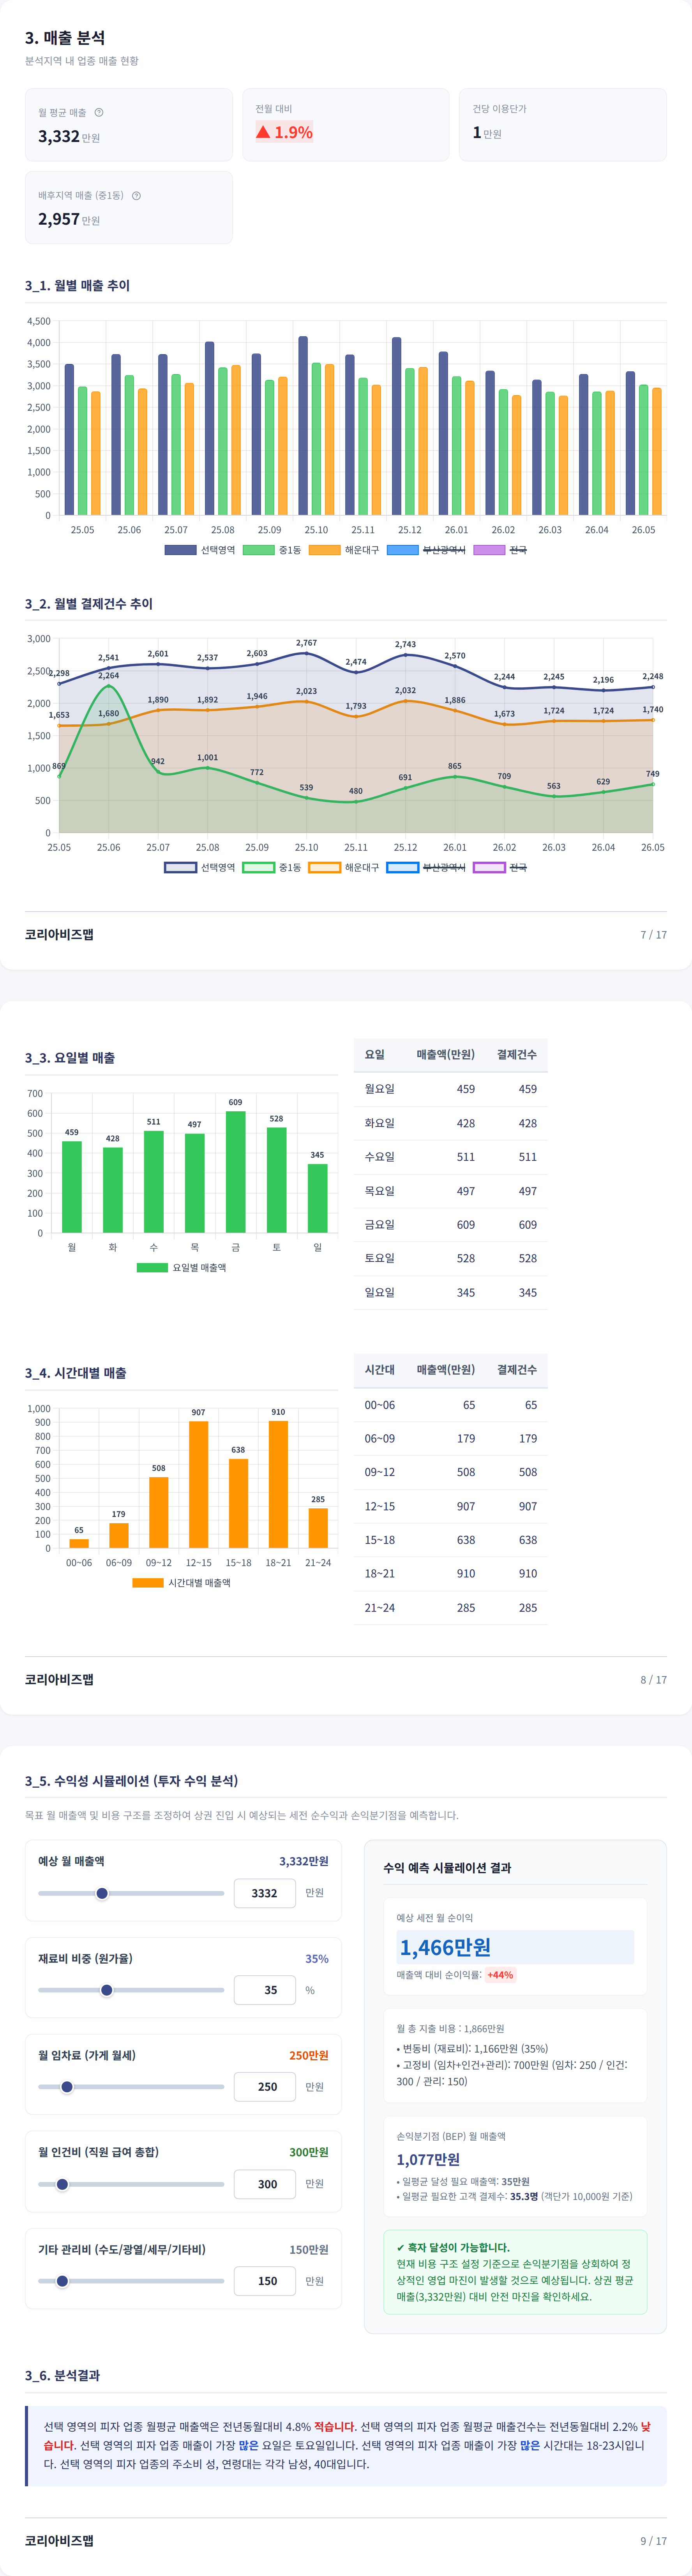
Task: Select the 907 bar label in 시간대별 매출 chart
Action: point(199,1412)
